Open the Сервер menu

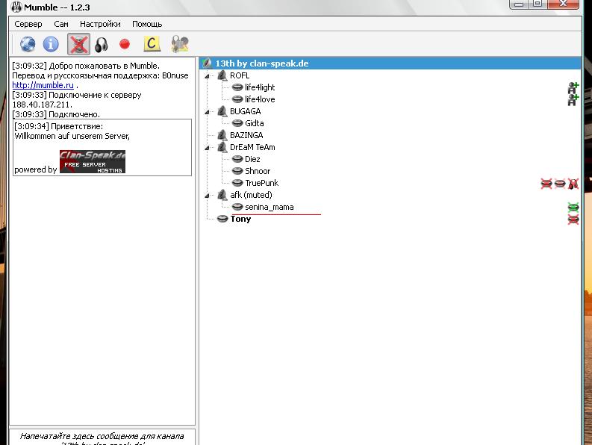(x=28, y=24)
